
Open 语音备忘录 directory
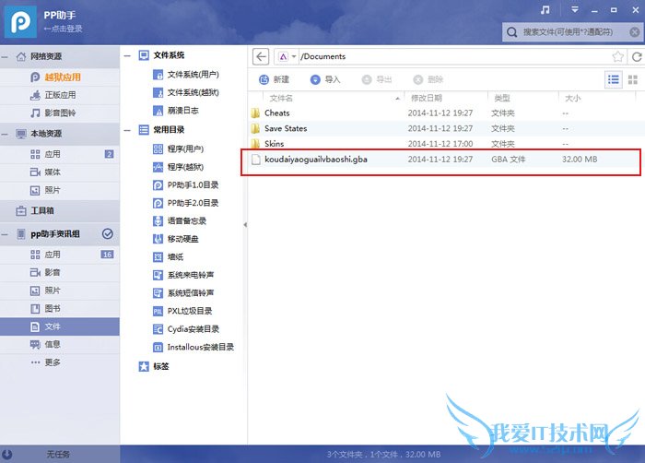point(180,220)
